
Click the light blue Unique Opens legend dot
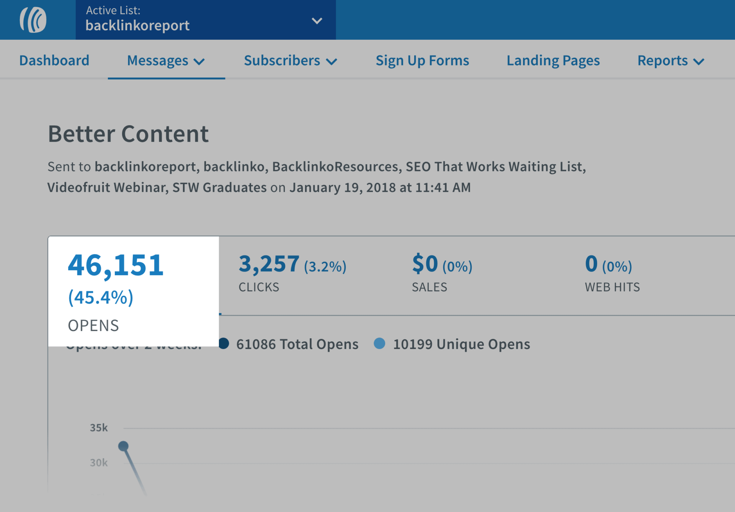[380, 344]
